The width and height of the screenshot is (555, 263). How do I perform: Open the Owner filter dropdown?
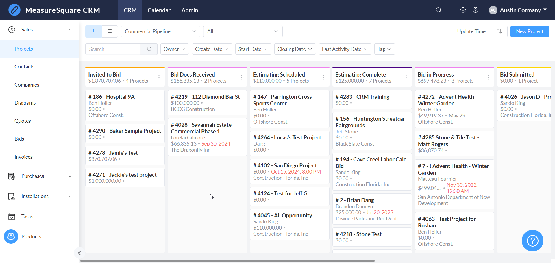tap(175, 49)
